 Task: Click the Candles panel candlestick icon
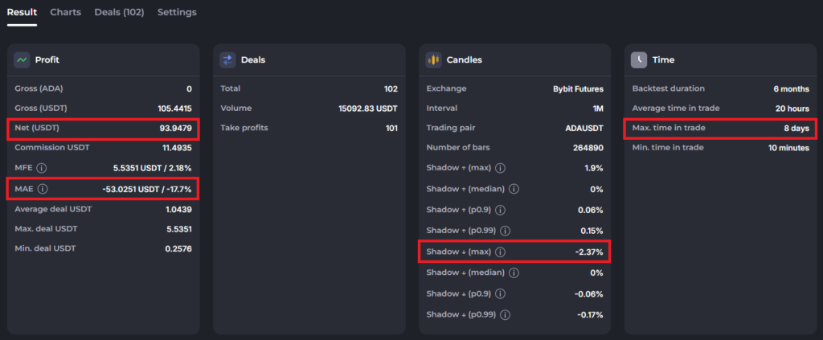coord(433,59)
